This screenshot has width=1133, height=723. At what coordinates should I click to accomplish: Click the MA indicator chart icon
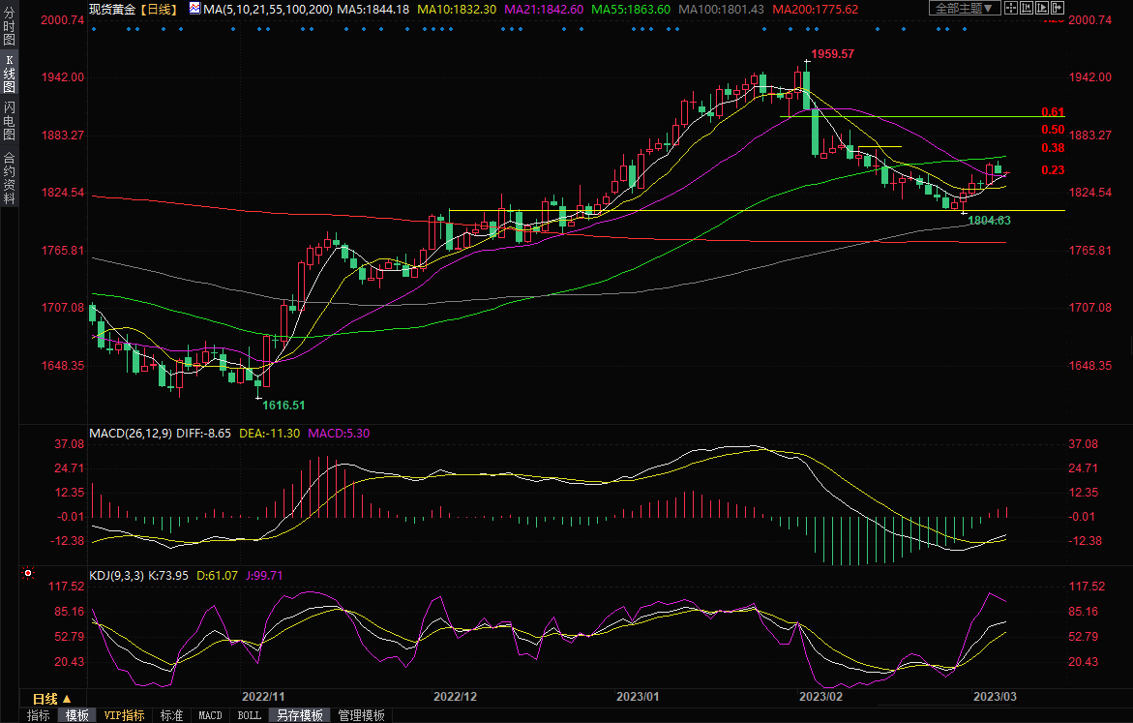click(195, 8)
